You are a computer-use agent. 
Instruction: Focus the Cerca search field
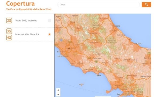click(x=98, y=5)
